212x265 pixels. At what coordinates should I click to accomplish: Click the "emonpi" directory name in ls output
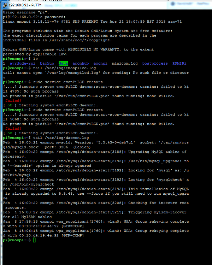(100, 63)
